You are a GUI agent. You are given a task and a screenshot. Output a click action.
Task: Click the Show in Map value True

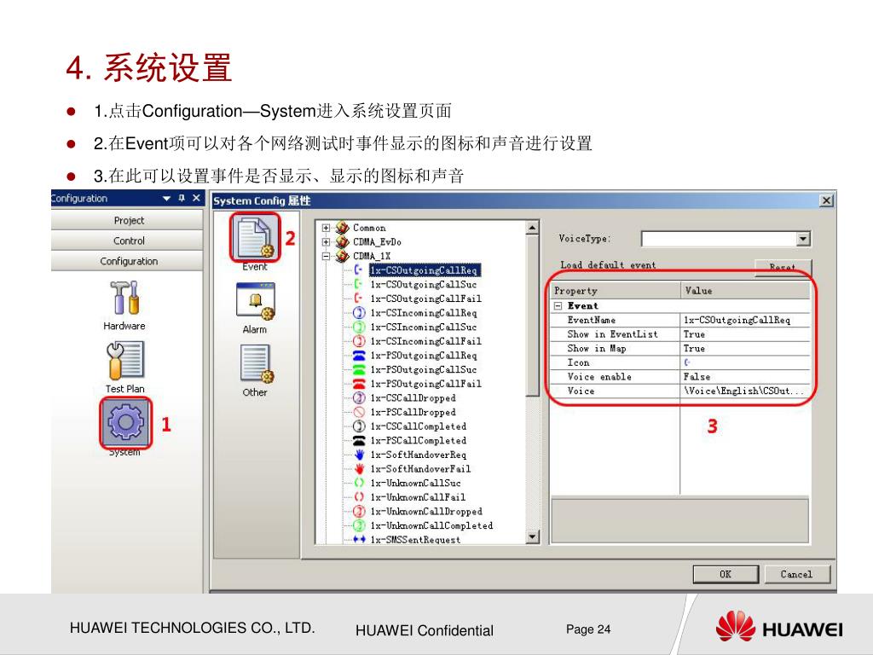[745, 348]
